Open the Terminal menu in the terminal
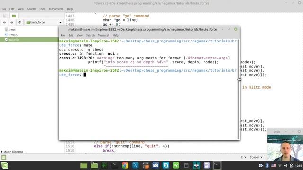Image resolution: width=303 pixels, height=170 pixels. point(104,35)
